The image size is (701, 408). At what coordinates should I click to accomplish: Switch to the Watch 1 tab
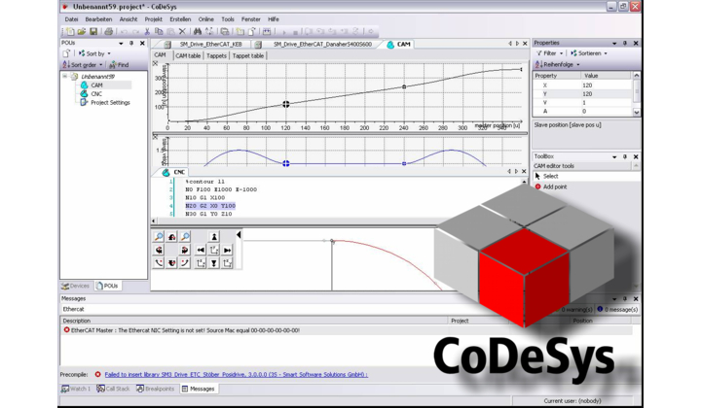76,389
